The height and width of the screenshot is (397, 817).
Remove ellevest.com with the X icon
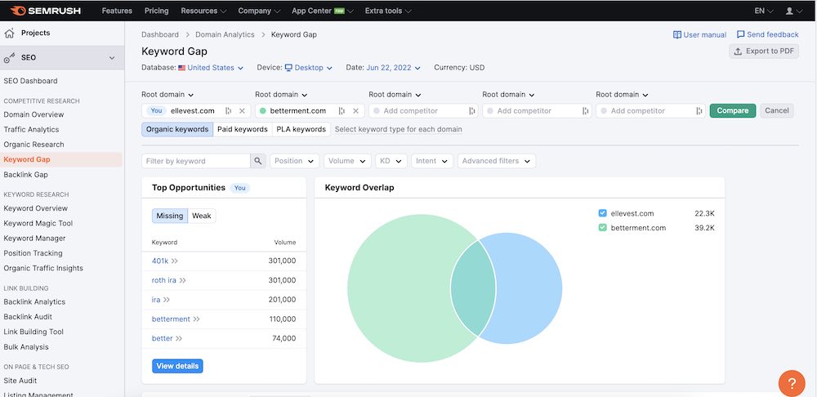click(x=242, y=111)
